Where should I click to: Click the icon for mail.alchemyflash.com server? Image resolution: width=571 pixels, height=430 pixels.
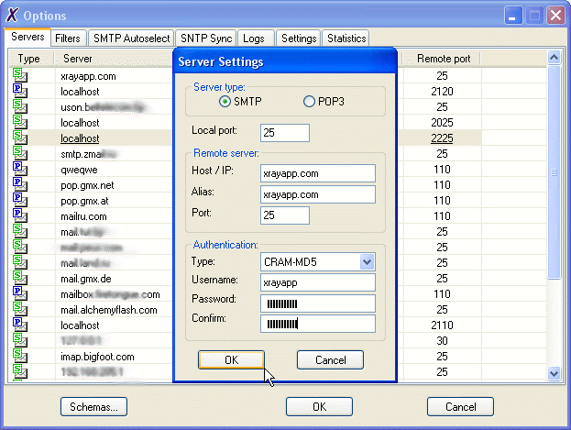pos(20,310)
